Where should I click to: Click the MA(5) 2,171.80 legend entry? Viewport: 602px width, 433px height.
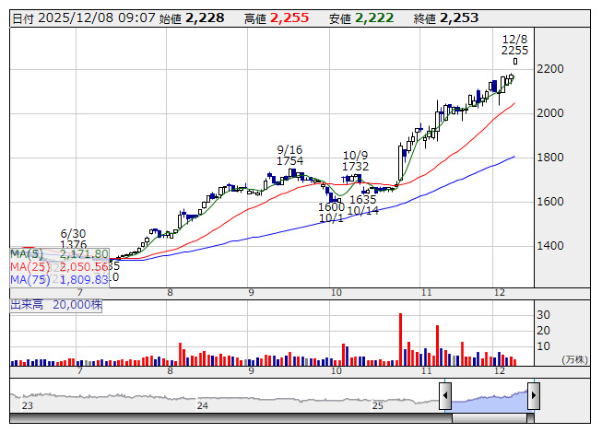pos(59,254)
